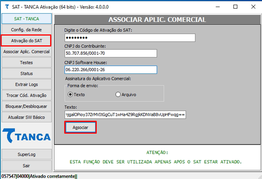The image size is (262, 179).
Task: Open Bloquear/Desbloquear section
Action: (x=27, y=106)
